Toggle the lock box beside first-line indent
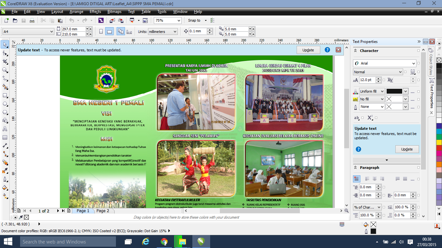Screen dimensions: 442x248 click(x=384, y=187)
